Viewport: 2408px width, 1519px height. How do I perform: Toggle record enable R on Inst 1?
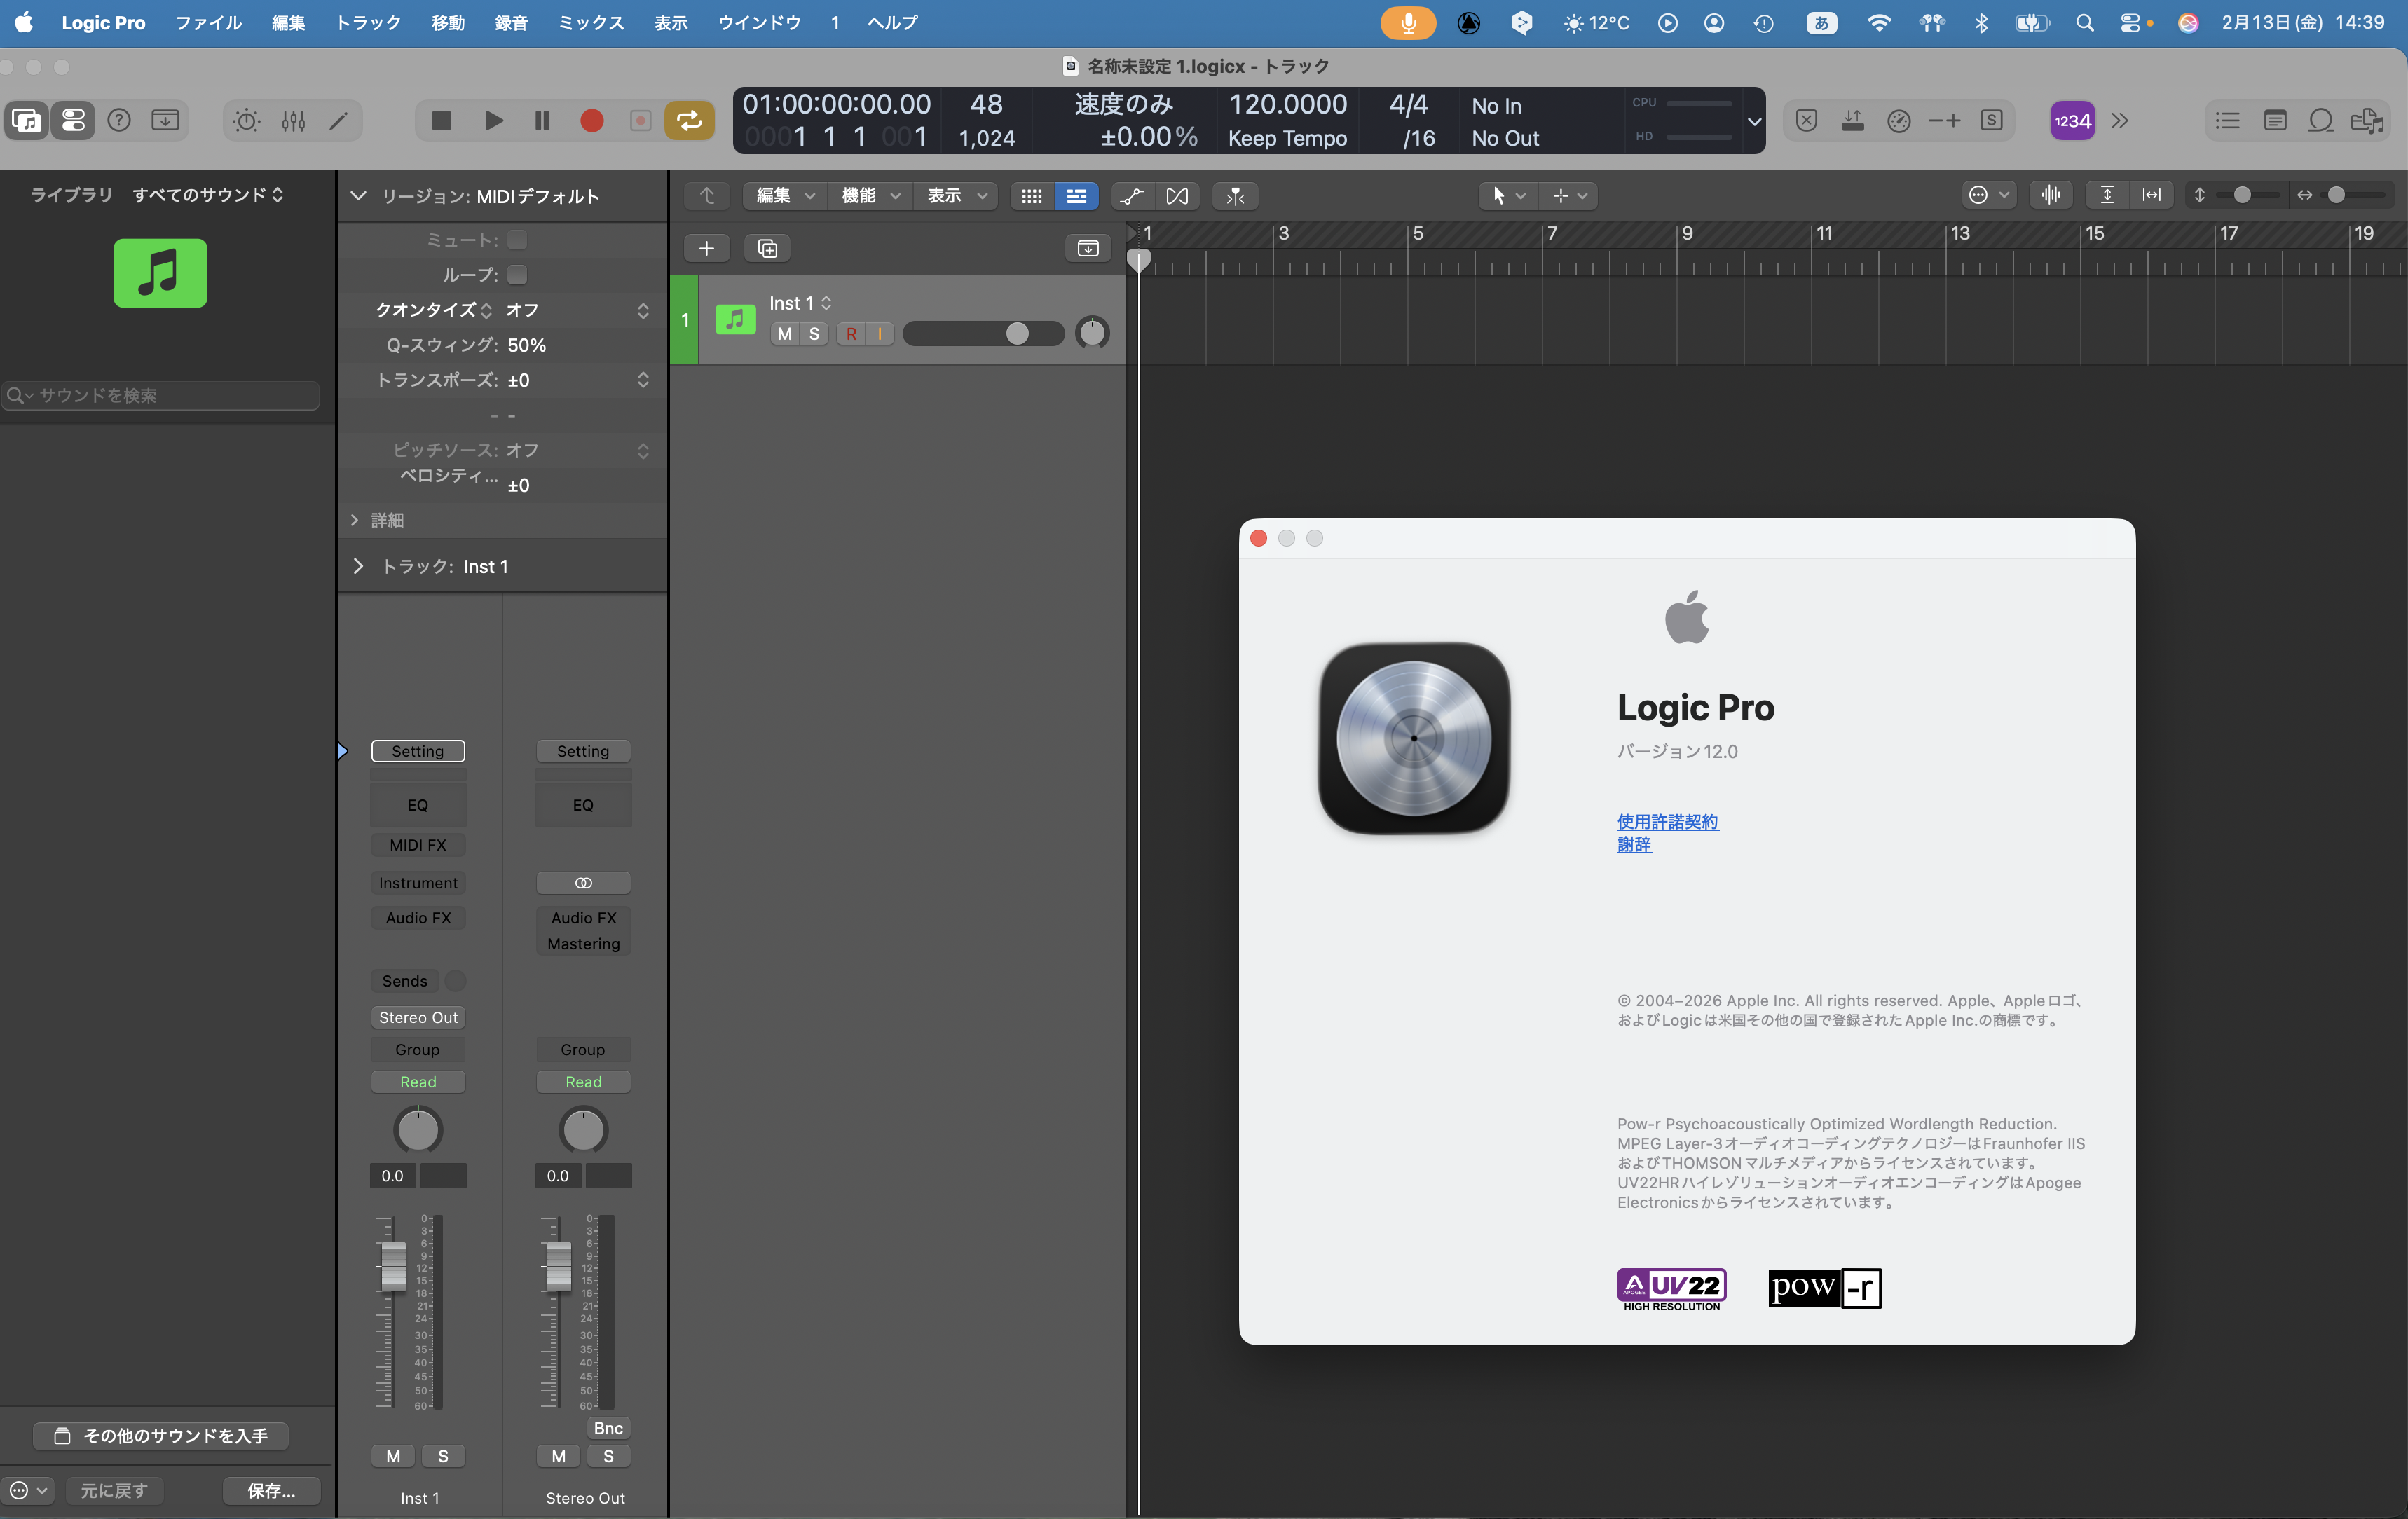point(851,334)
